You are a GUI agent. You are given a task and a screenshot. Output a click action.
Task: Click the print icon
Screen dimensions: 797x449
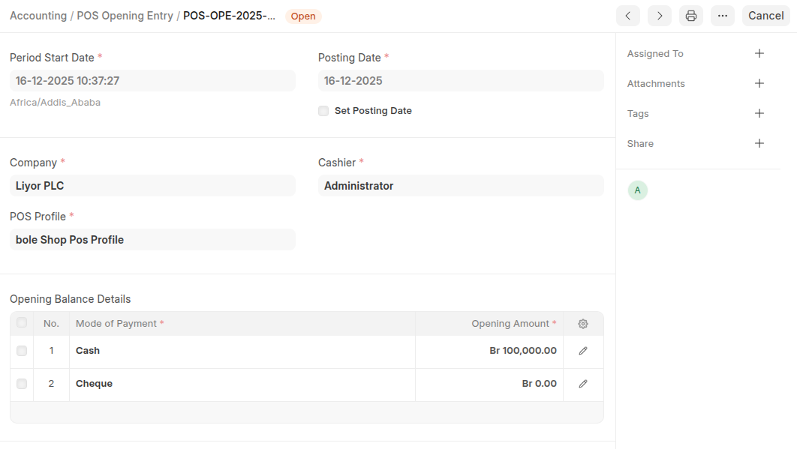[x=691, y=16]
